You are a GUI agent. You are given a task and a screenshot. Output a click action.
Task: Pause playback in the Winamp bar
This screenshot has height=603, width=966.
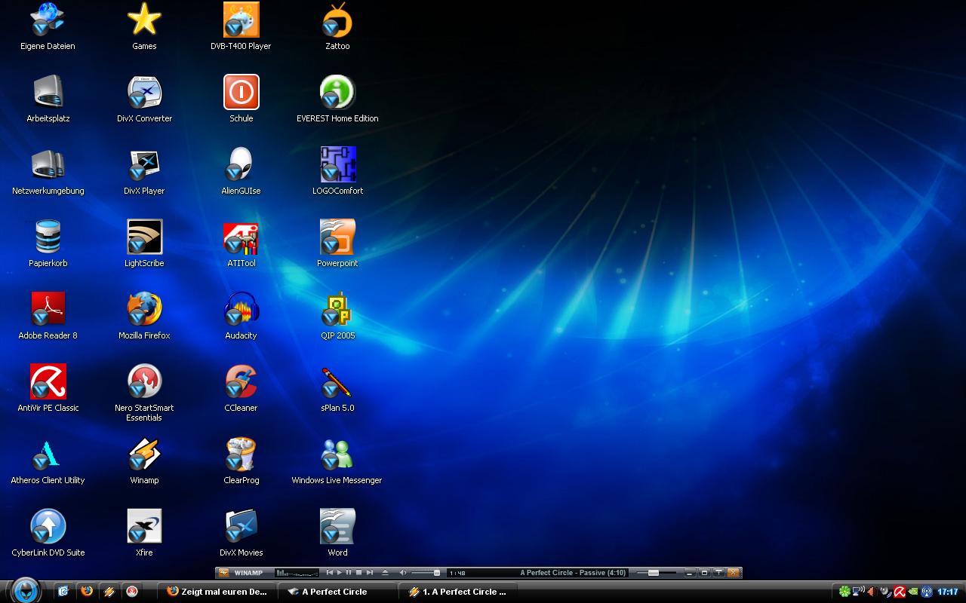pyautogui.click(x=349, y=573)
